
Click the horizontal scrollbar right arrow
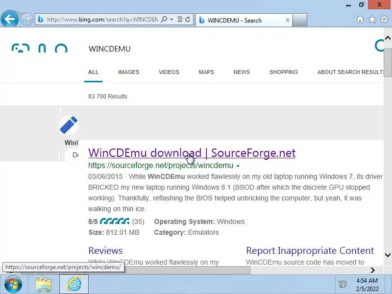click(x=372, y=270)
